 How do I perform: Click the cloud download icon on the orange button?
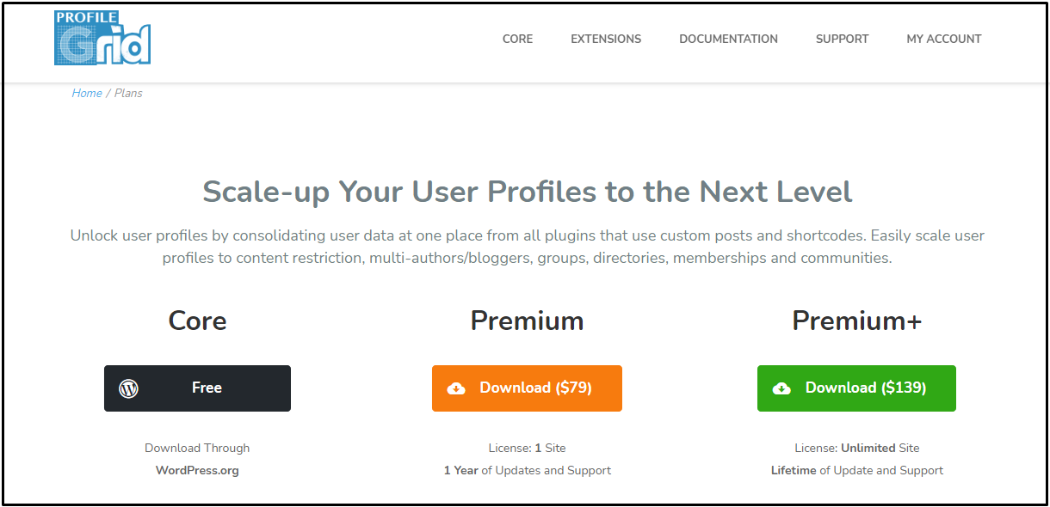coord(456,388)
